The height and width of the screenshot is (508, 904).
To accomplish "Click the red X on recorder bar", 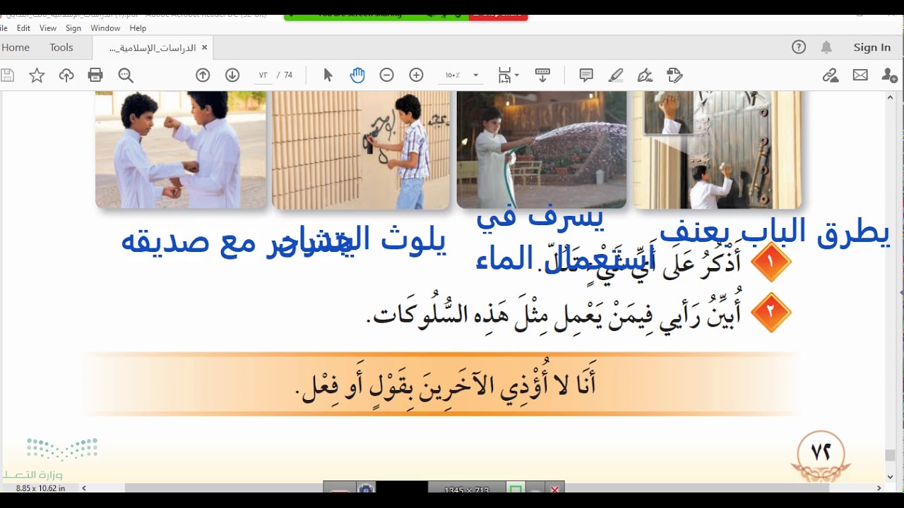I will (555, 489).
